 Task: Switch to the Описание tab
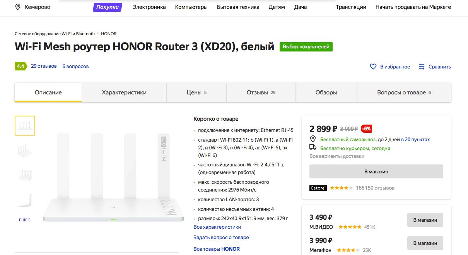(48, 92)
